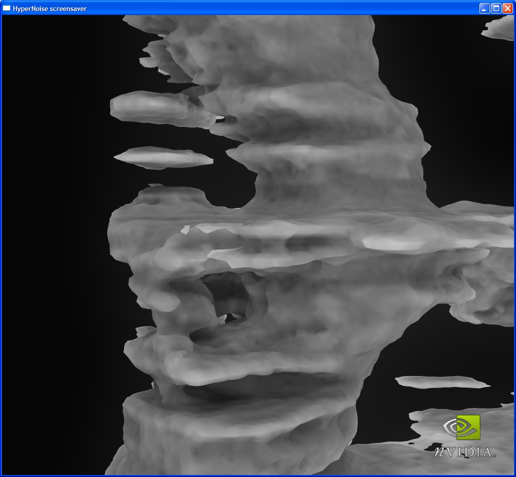Click the shape fragment in the top-right corner
Screen dimensions: 516x477
click(499, 27)
